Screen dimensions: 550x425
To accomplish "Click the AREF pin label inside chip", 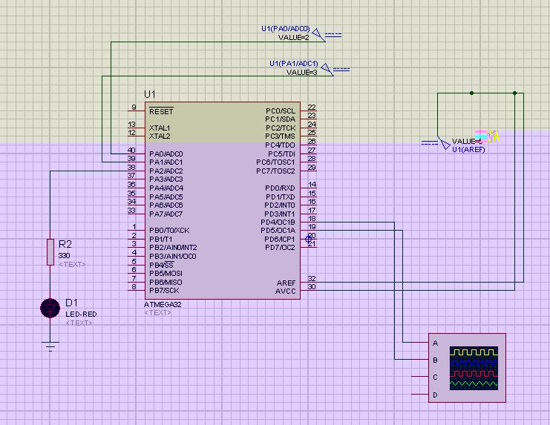I will tap(286, 283).
